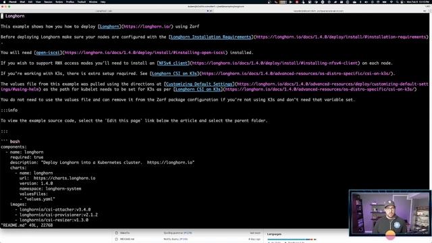Click the 'namespace: longhorn-system' line
Screen dimensions: 432x243
tap(50, 188)
